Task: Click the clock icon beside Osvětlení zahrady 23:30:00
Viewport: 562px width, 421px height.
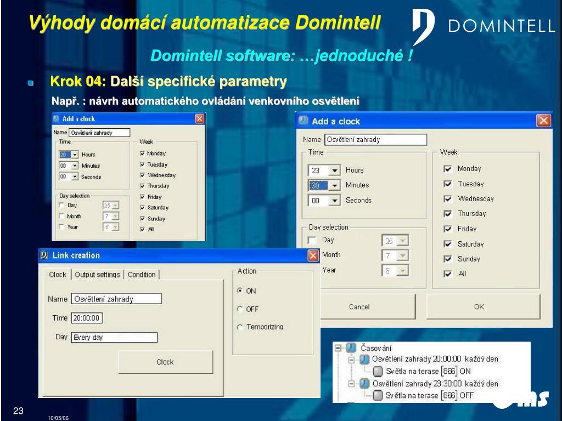Action: (364, 384)
